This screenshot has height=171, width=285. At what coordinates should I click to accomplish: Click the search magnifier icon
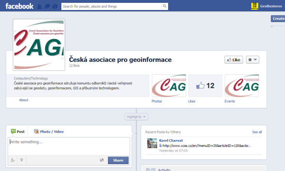click(x=164, y=6)
